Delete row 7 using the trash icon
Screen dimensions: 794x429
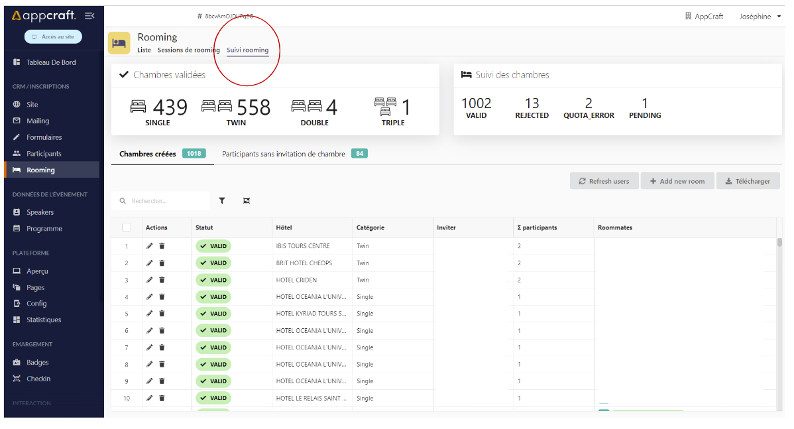click(162, 347)
